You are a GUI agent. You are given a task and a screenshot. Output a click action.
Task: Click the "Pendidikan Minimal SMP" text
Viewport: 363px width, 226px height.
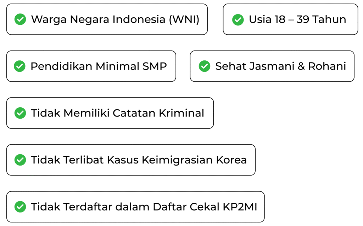pyautogui.click(x=99, y=66)
